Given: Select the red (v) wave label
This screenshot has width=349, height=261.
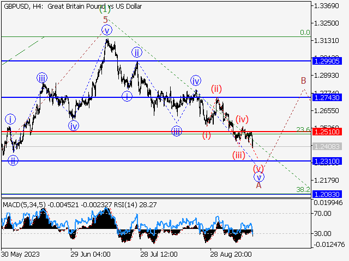Looking at the screenshot, I should tap(258, 169).
